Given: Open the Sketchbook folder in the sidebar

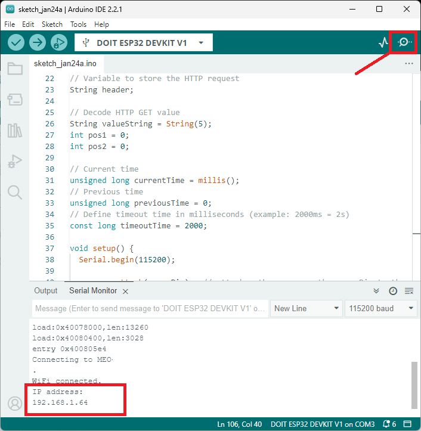Looking at the screenshot, I should coord(15,69).
